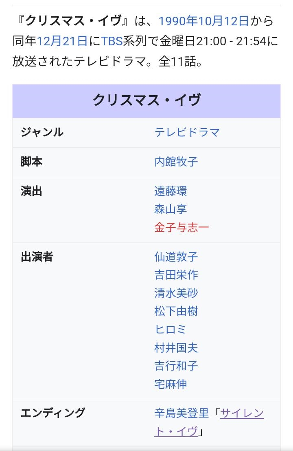Follow the 12月21日 date link

pyautogui.click(x=62, y=41)
